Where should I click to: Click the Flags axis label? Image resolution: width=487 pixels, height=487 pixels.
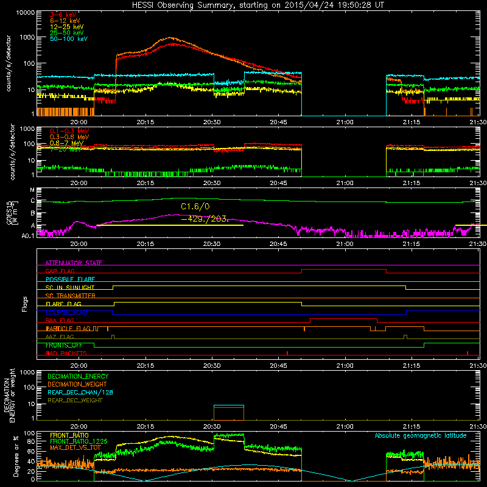(25, 304)
